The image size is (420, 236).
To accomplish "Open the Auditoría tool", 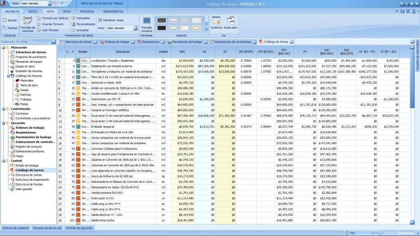I will (216, 21).
